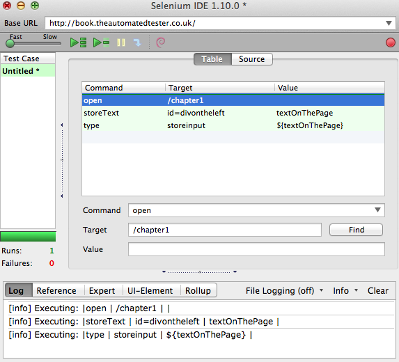Open the Rollup tab
The height and width of the screenshot is (362, 399).
(198, 290)
